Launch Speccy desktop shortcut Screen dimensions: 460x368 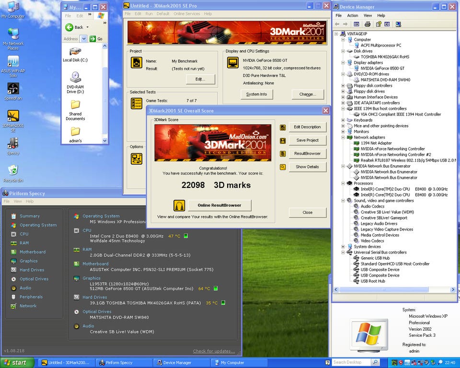tap(13, 146)
